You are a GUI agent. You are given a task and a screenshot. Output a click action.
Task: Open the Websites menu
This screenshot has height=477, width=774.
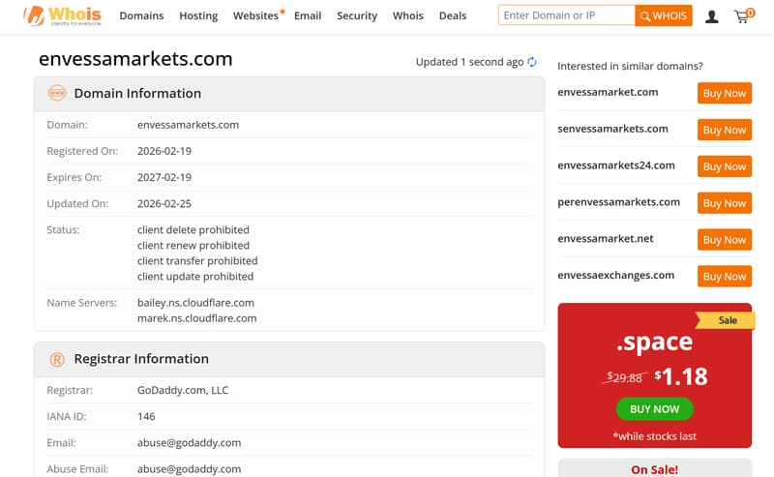click(x=255, y=15)
